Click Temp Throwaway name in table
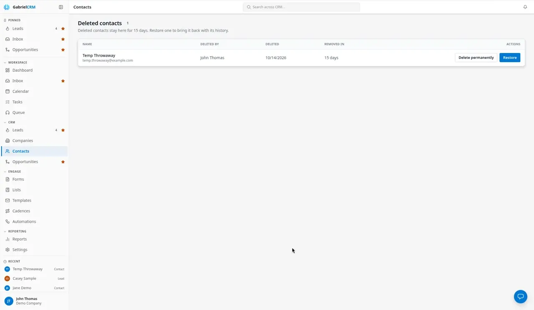Viewport: 534px width, 310px height. [99, 55]
